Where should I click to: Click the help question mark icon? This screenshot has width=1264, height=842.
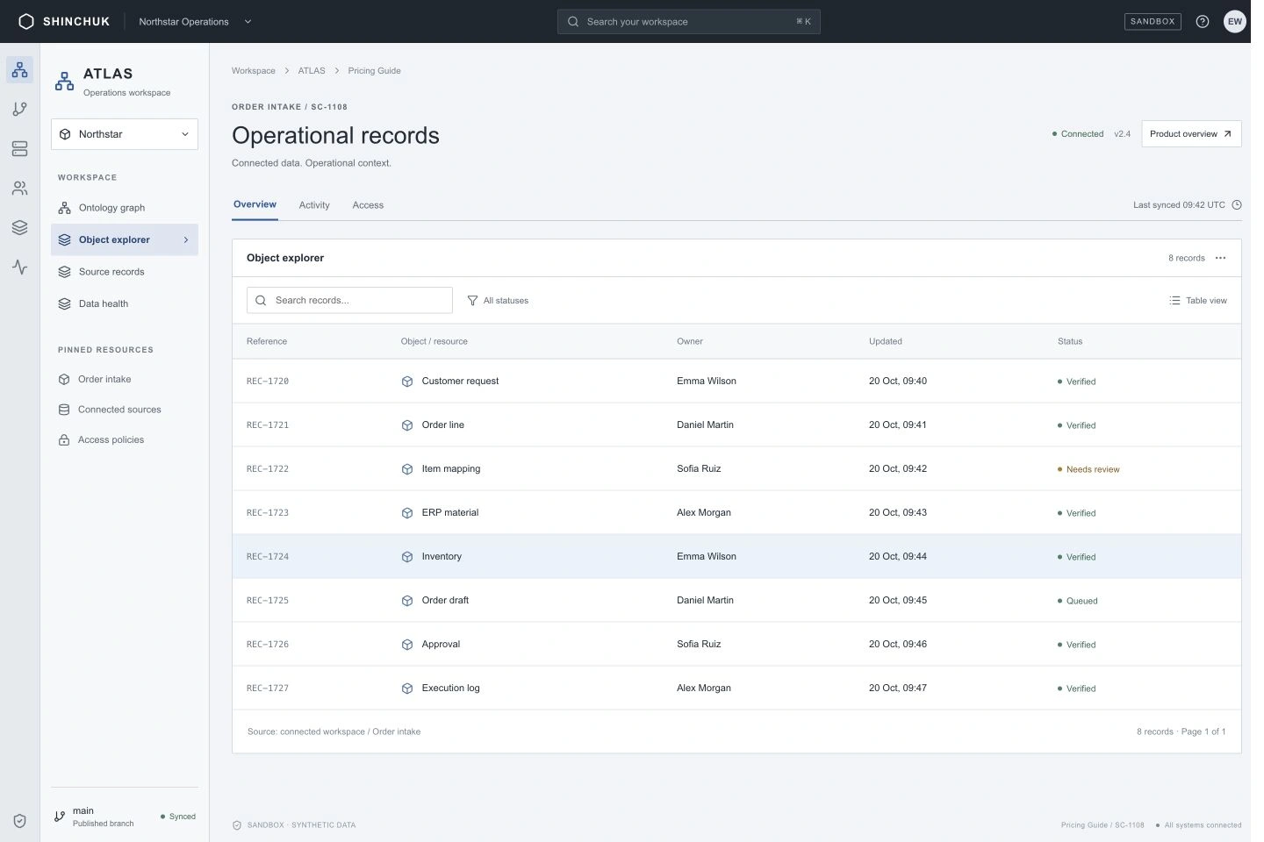[1203, 22]
